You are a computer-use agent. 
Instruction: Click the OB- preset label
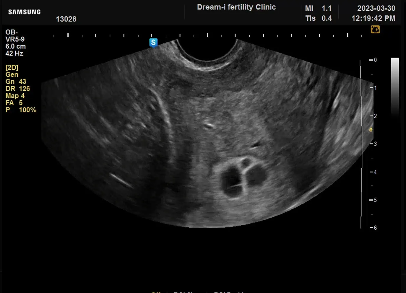point(12,32)
